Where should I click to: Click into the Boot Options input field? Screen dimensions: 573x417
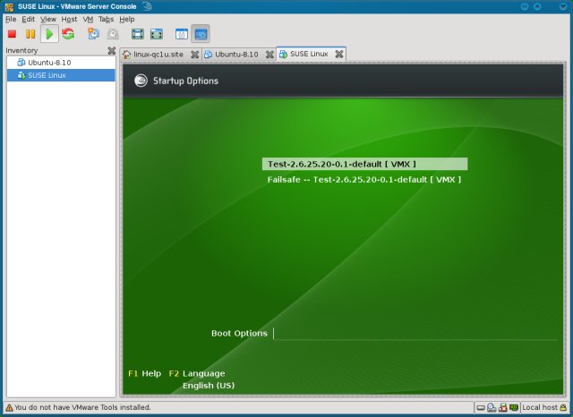coord(415,334)
